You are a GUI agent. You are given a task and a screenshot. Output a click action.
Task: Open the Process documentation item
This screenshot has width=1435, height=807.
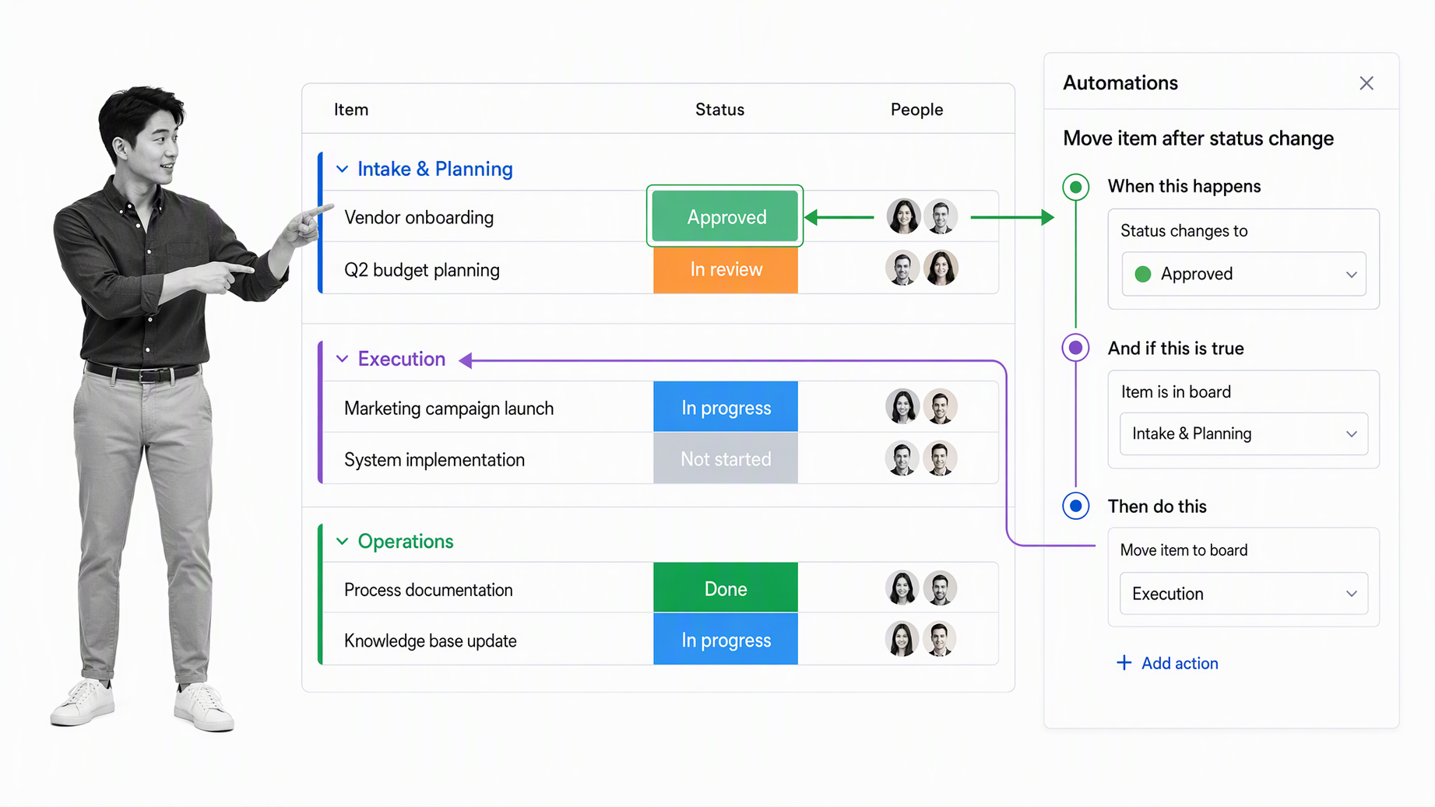(x=428, y=590)
